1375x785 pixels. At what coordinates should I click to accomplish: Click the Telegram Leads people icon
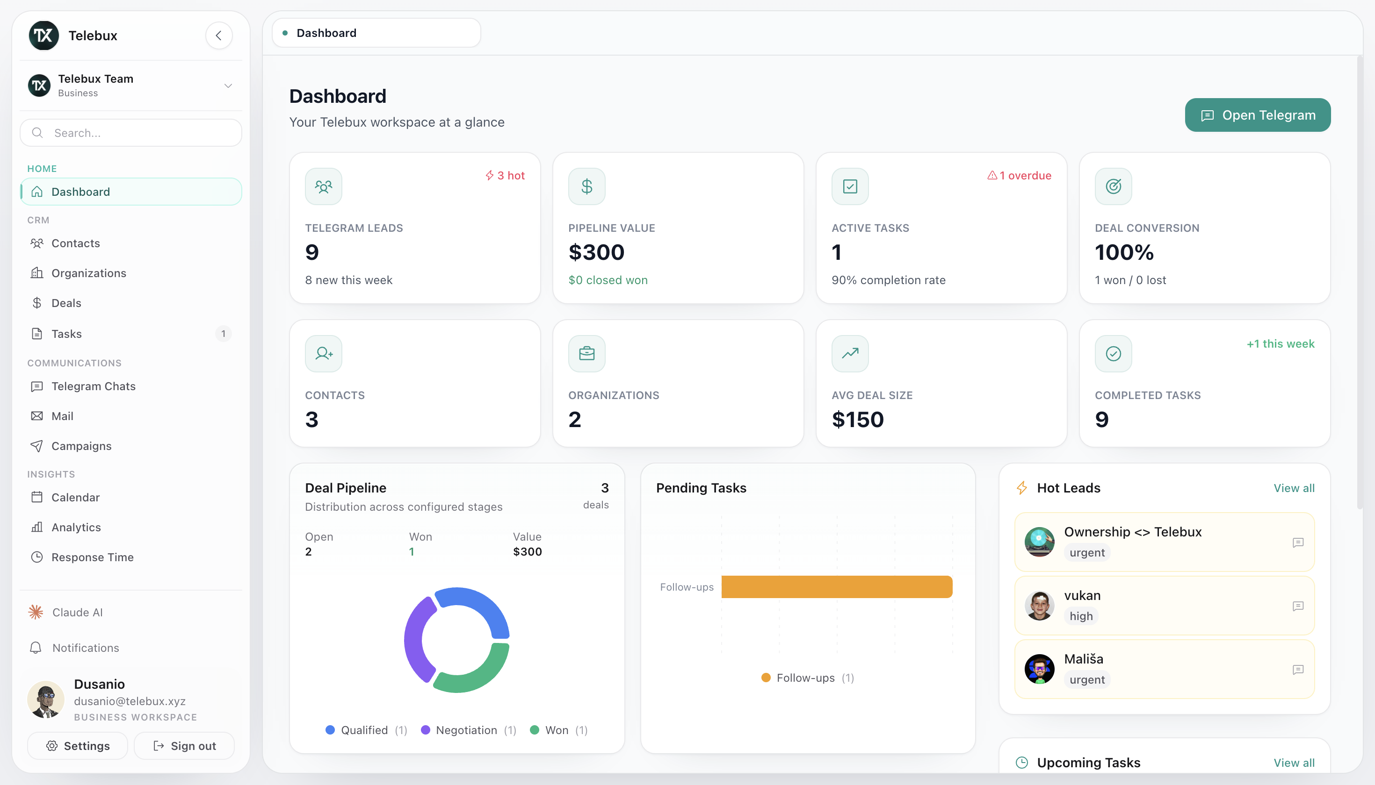click(x=324, y=186)
